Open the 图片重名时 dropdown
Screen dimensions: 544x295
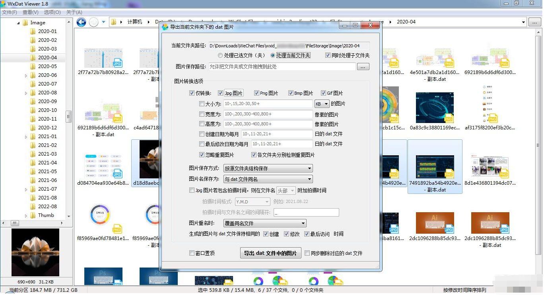[265, 223]
